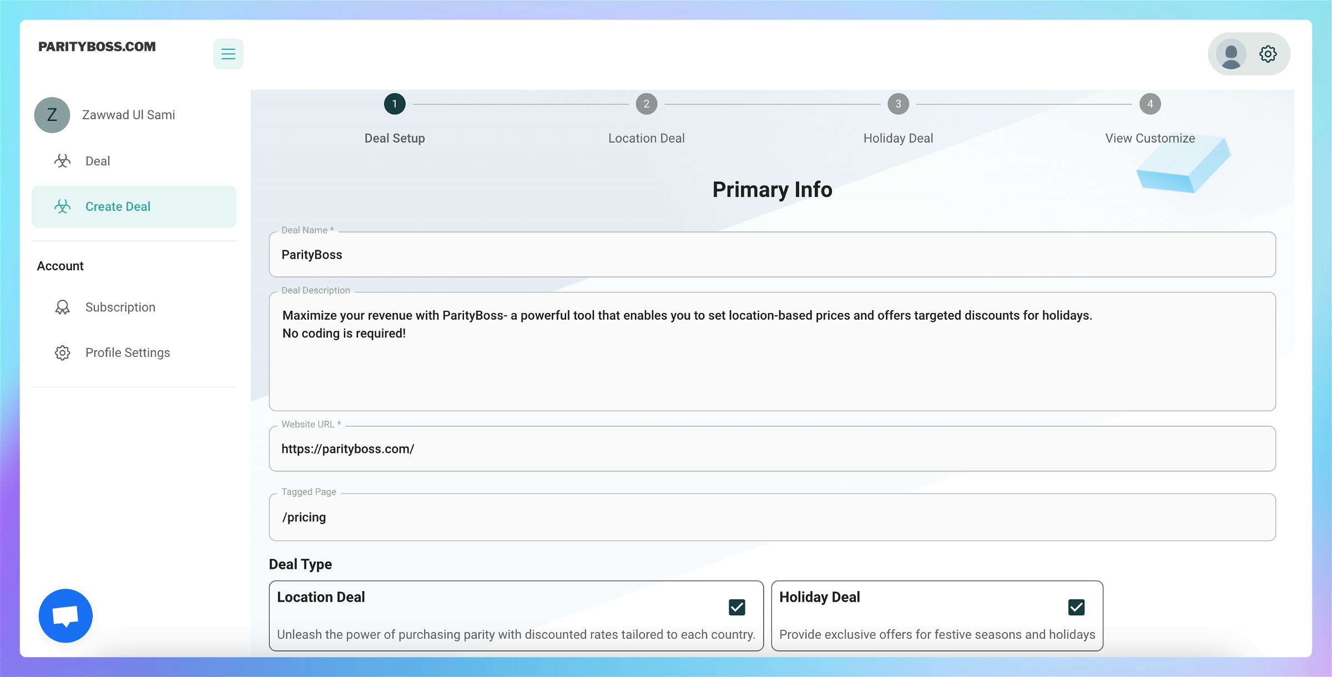Viewport: 1332px width, 677px height.
Task: Click the Website URL input field
Action: [x=772, y=449]
